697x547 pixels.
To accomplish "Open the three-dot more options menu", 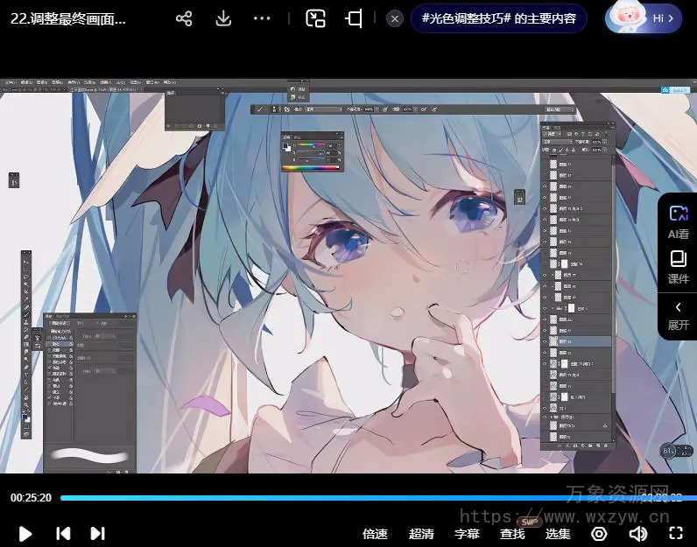I will tap(262, 18).
